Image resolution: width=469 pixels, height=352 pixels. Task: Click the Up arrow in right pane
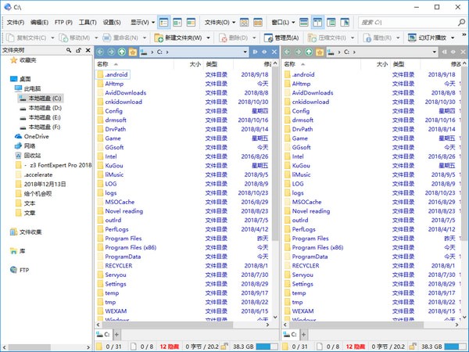310,52
